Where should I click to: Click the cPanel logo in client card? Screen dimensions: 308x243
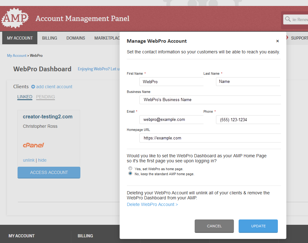point(33,145)
